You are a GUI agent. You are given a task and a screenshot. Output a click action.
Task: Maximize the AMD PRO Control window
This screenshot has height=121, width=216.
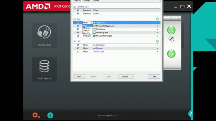pyautogui.click(x=182, y=6)
